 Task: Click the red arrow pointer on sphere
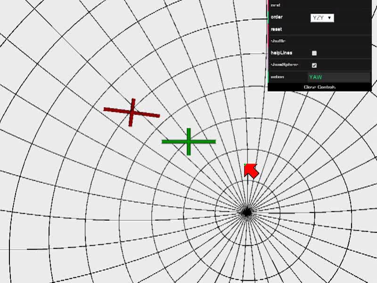point(251,171)
